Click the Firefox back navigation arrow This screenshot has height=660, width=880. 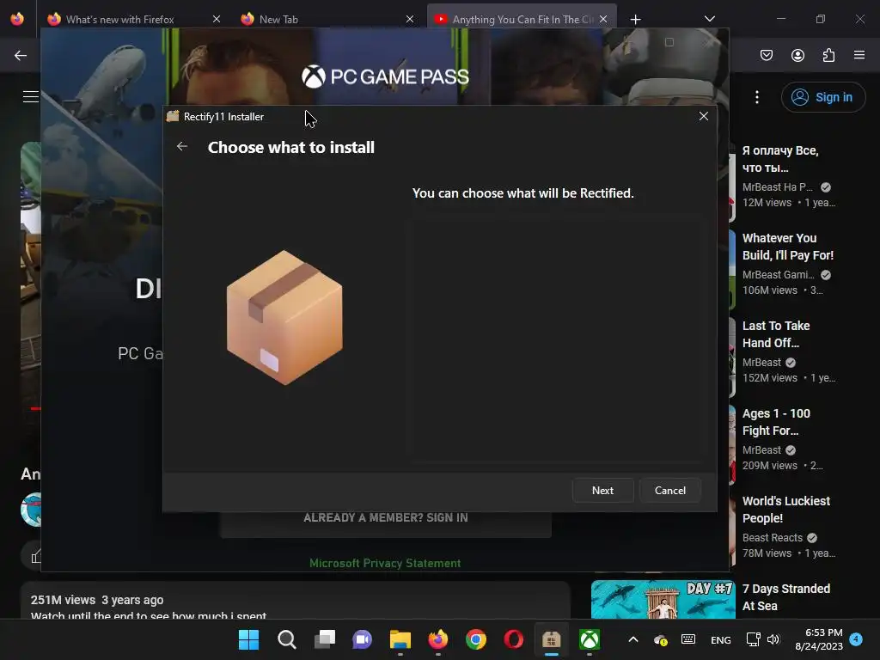point(21,55)
